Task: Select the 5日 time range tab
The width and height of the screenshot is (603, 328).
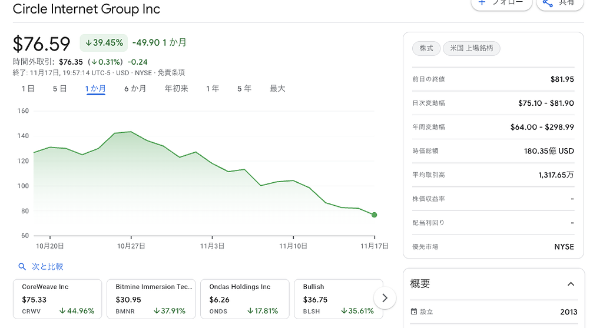Action: [x=59, y=89]
